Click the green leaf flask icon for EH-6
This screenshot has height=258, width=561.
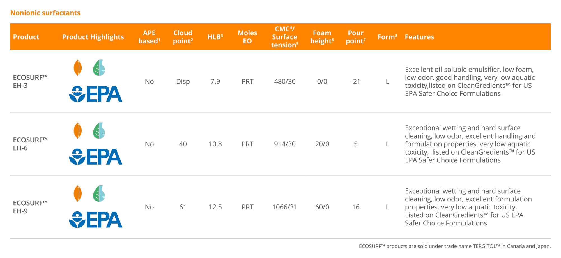[99, 131]
